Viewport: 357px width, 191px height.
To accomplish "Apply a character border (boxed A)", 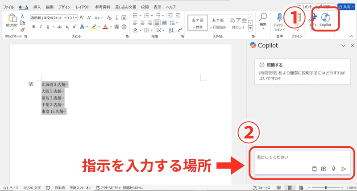I will click(x=124, y=17).
